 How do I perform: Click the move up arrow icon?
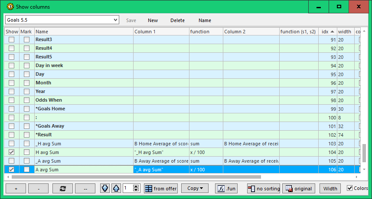116,189
